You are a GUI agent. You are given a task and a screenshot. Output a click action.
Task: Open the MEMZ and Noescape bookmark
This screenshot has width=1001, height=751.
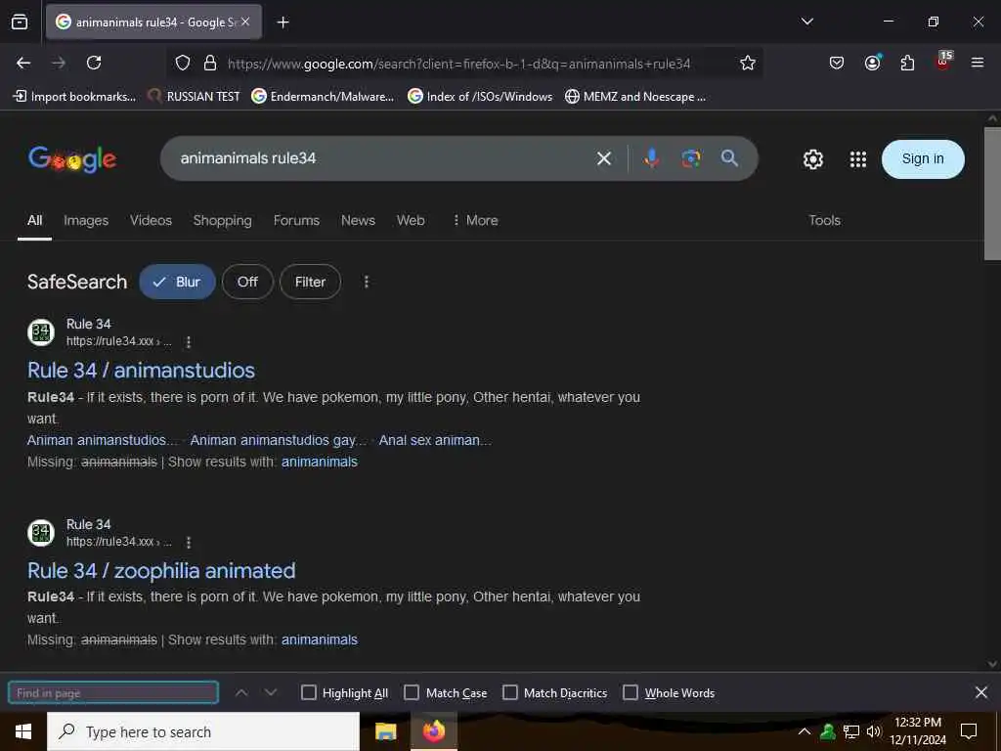(635, 97)
